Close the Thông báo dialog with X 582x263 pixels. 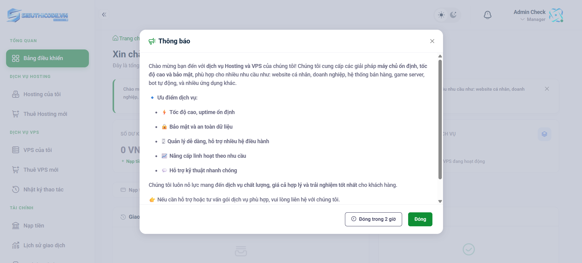coord(432,41)
